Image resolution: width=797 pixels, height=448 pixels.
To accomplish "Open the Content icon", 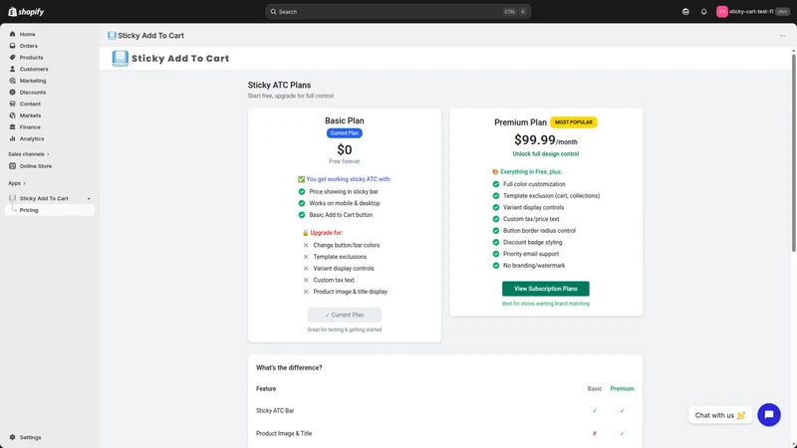I will tap(12, 104).
